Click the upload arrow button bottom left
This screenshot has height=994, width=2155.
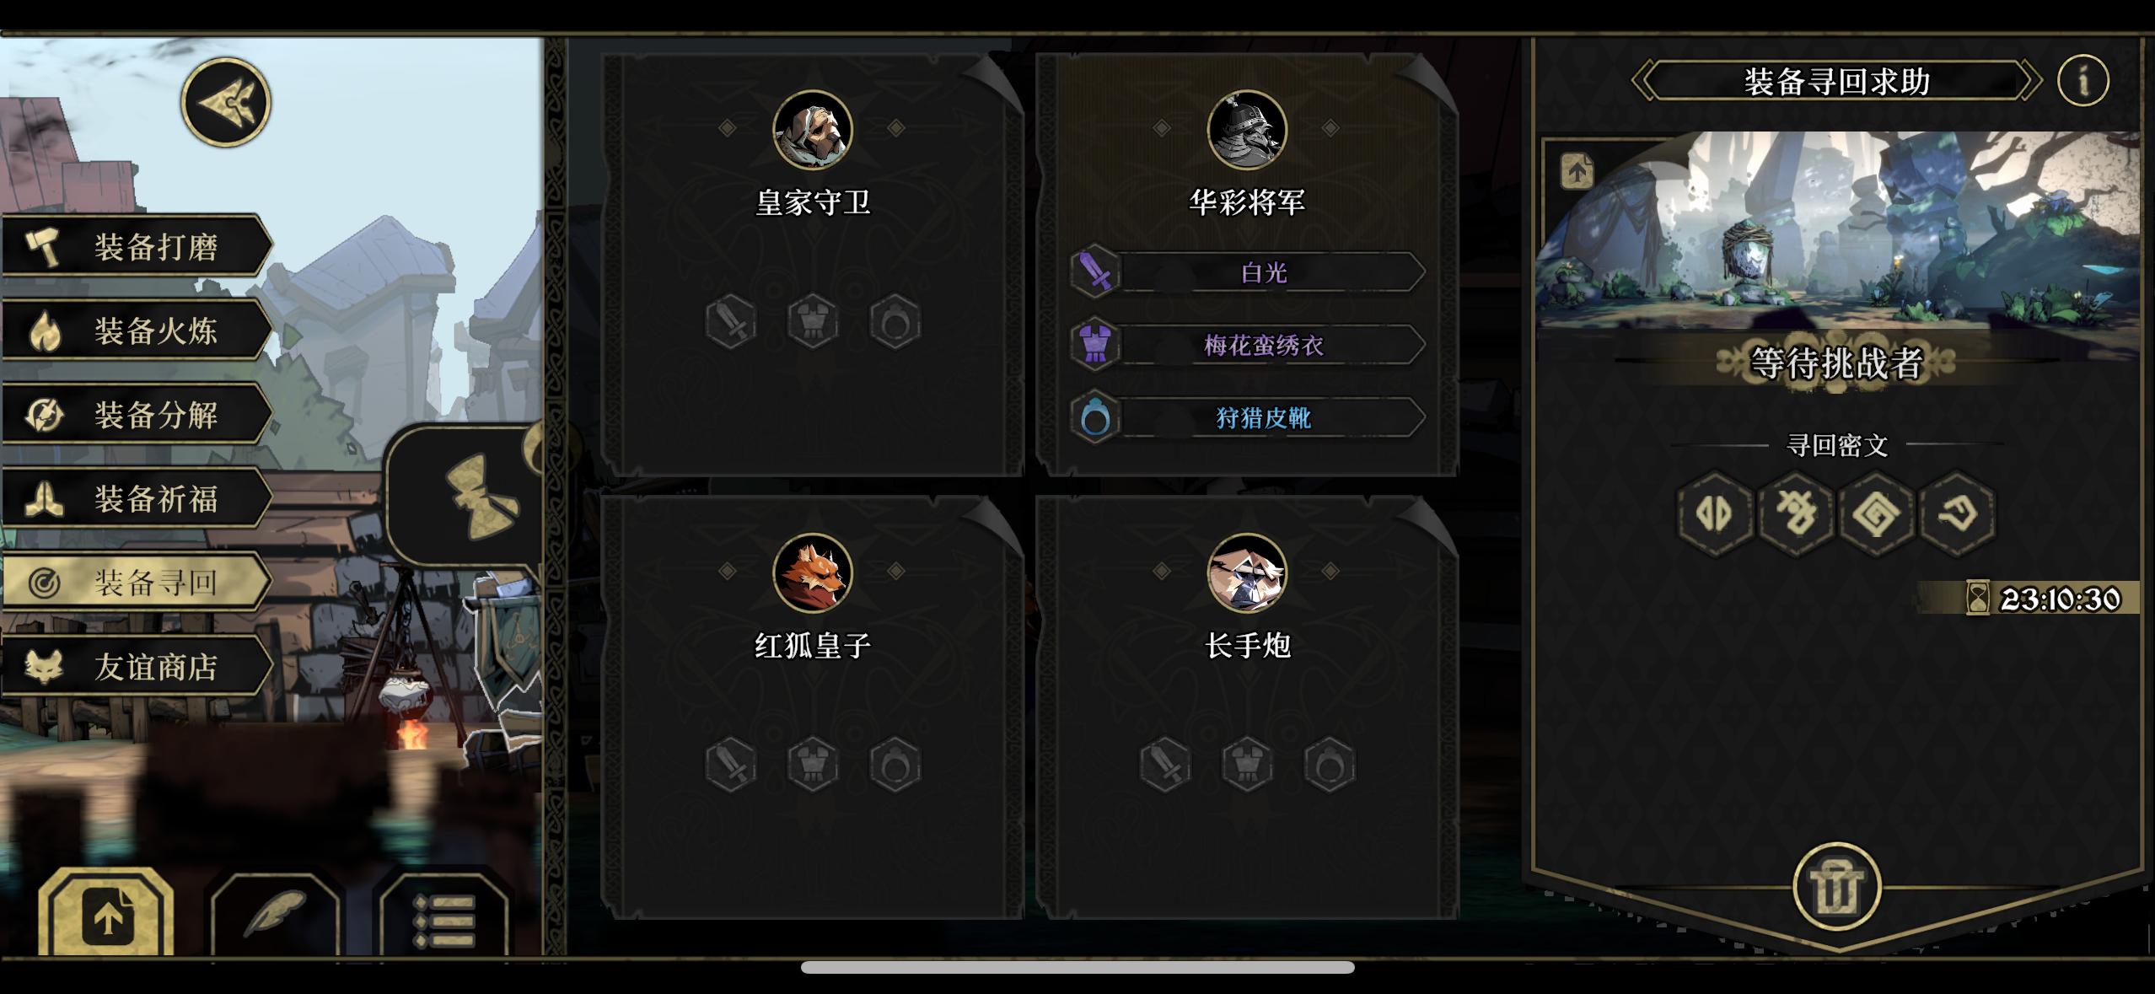tap(106, 915)
